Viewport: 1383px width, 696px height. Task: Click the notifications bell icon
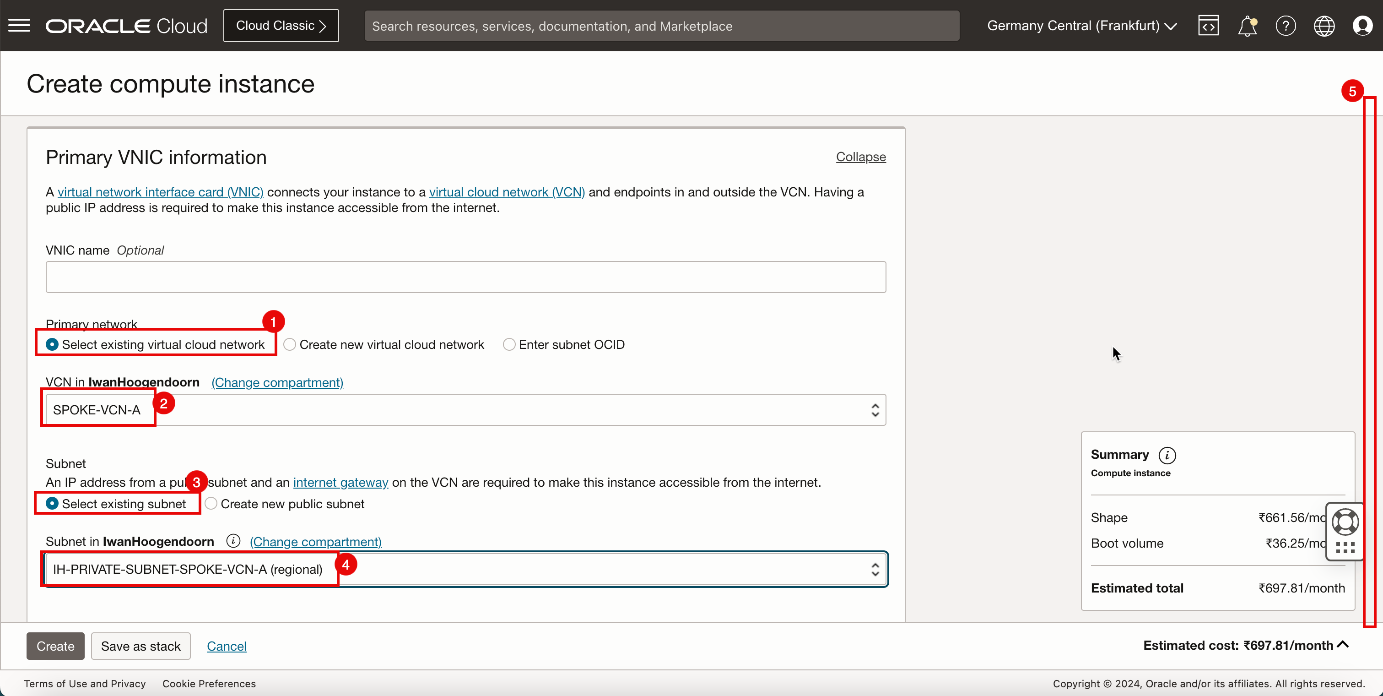point(1247,25)
